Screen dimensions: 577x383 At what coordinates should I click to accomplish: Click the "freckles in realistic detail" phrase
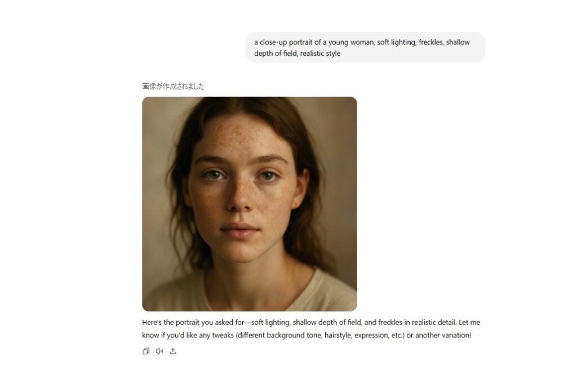[x=417, y=323]
